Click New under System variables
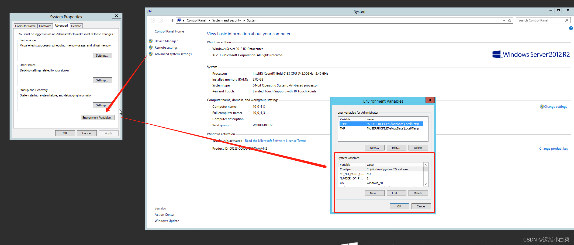 [x=374, y=193]
